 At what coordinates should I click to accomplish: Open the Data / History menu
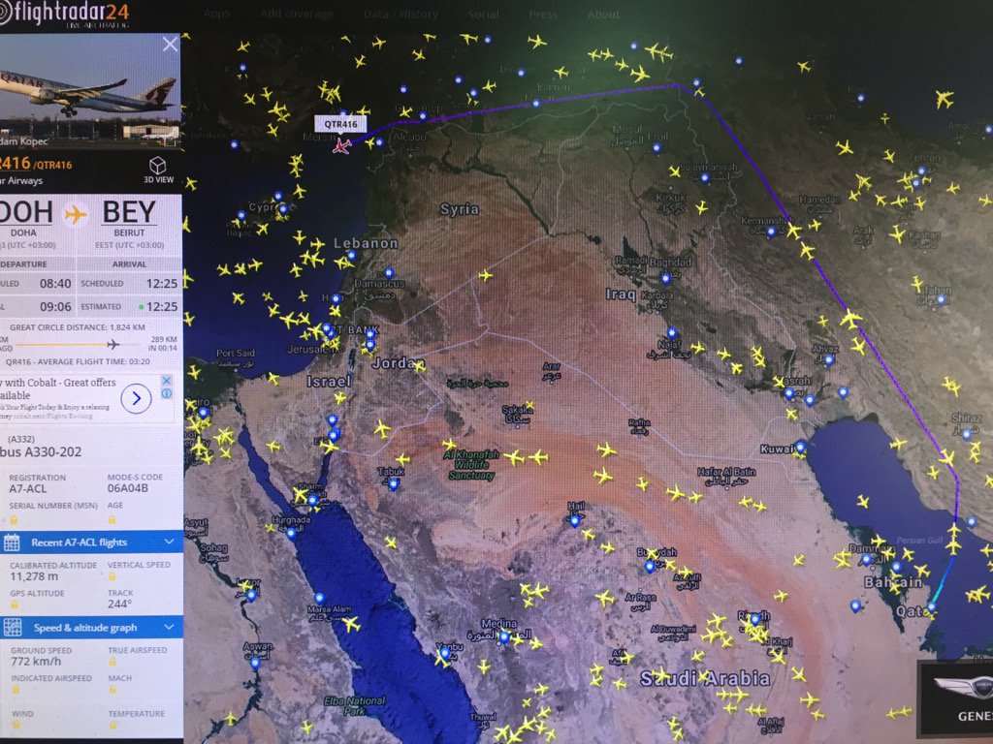click(x=400, y=14)
